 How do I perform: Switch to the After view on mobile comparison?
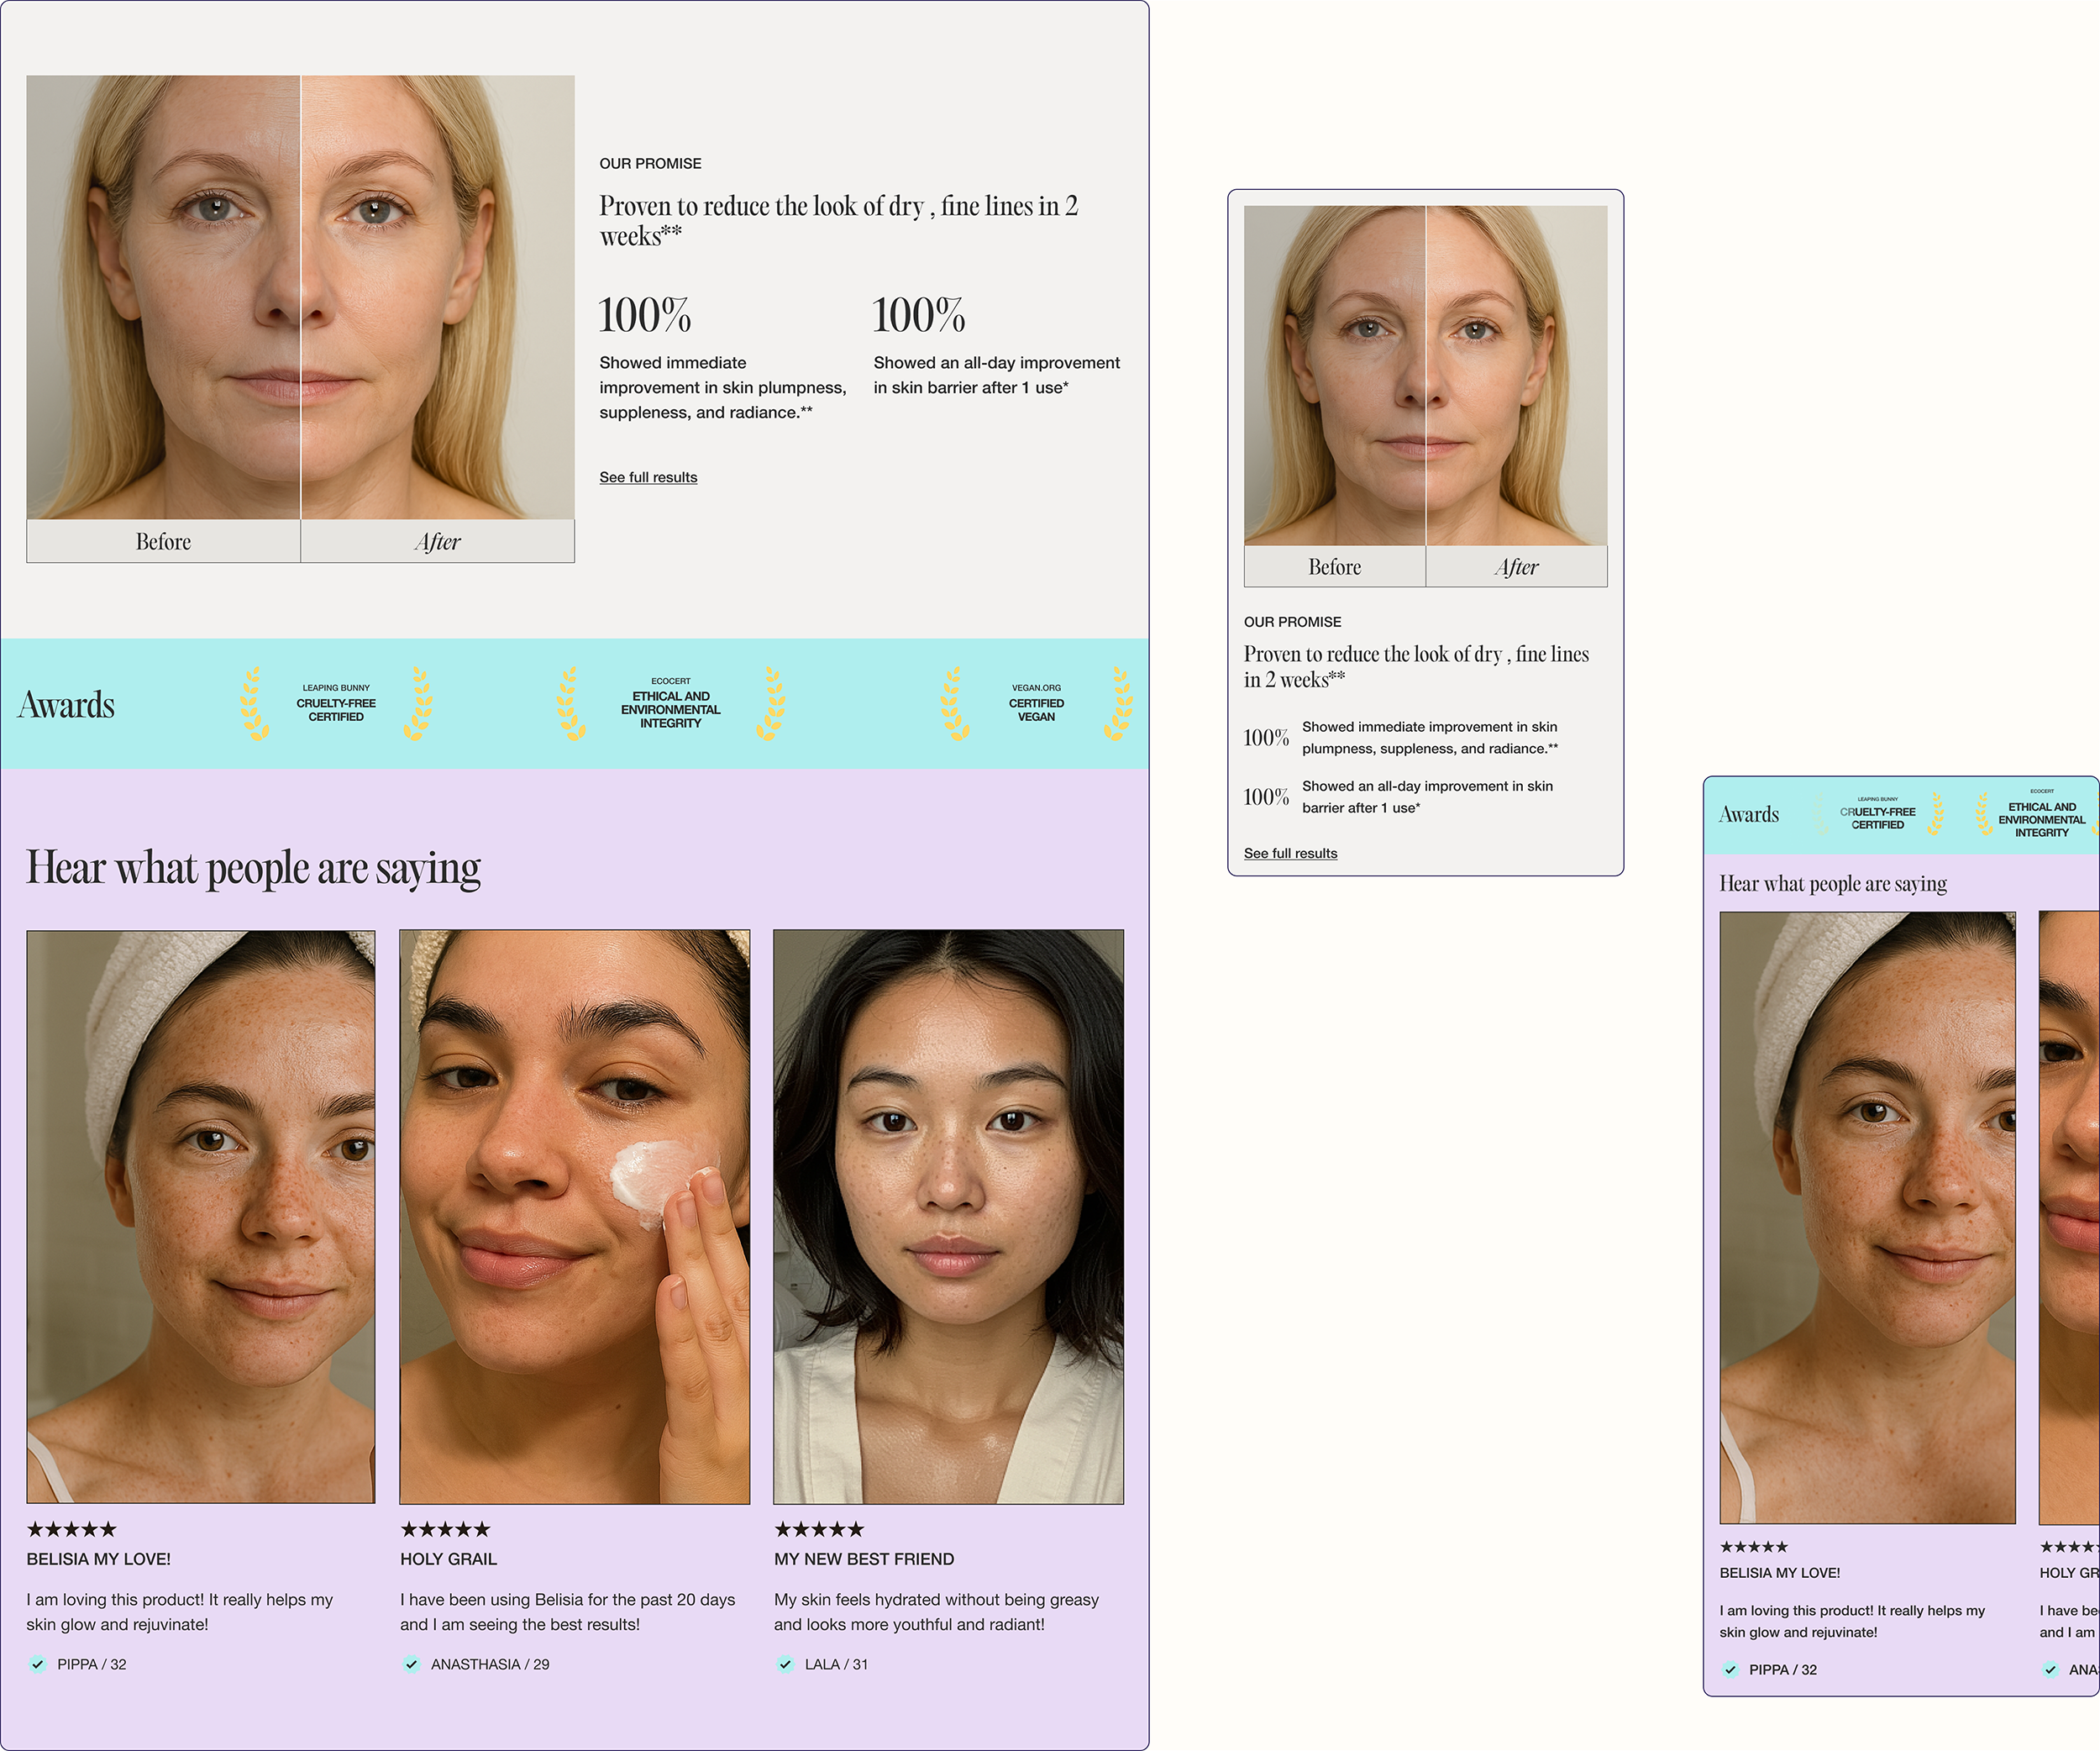click(1517, 566)
